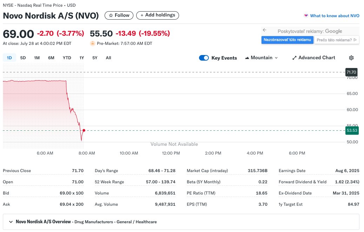364x232 pixels.
Task: Click the Poskytovateľ reklamy: Google text
Action: (310, 31)
